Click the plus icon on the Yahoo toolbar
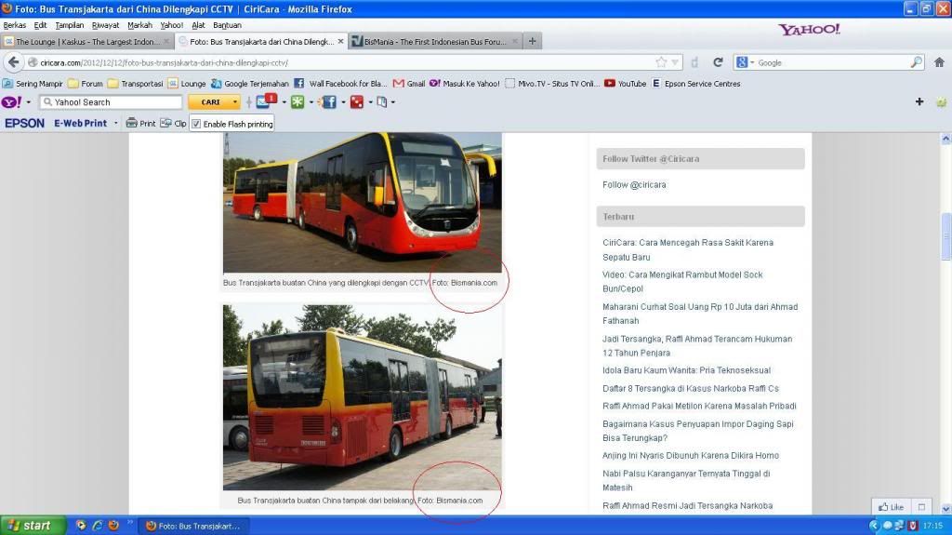The height and width of the screenshot is (535, 952). tap(919, 101)
